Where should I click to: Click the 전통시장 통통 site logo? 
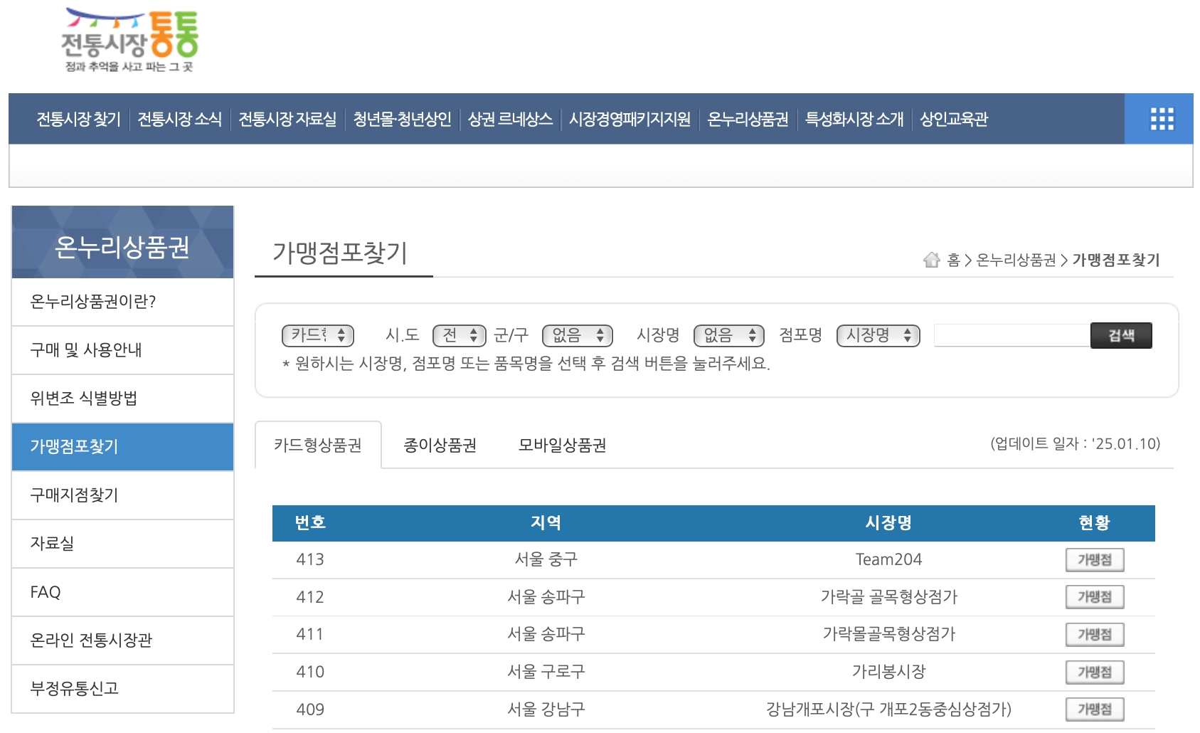[x=130, y=39]
